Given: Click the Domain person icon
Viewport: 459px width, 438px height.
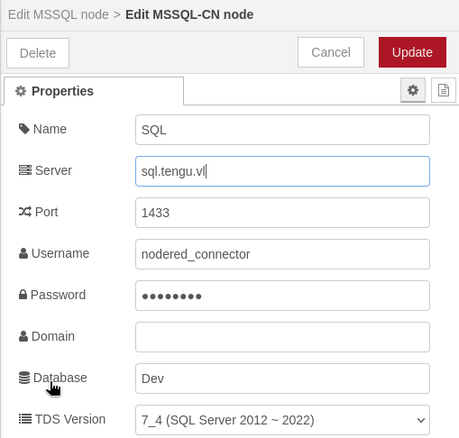Looking at the screenshot, I should click(23, 336).
